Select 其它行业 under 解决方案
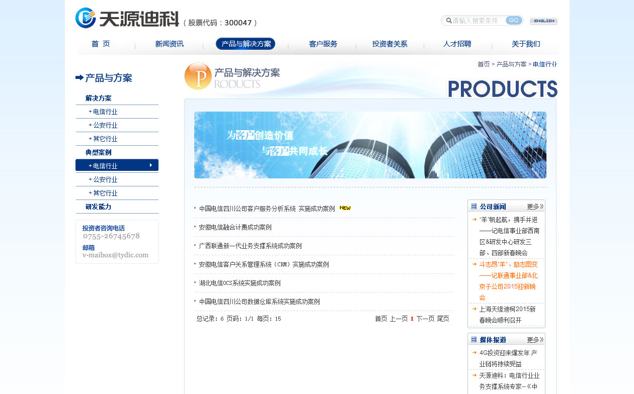634x394 pixels. [105, 139]
